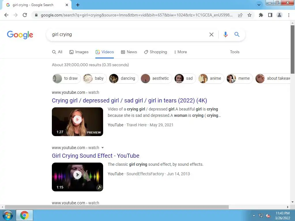Go to the Google logo homepage
Viewport: 295px width, 221px height.
coord(20,35)
